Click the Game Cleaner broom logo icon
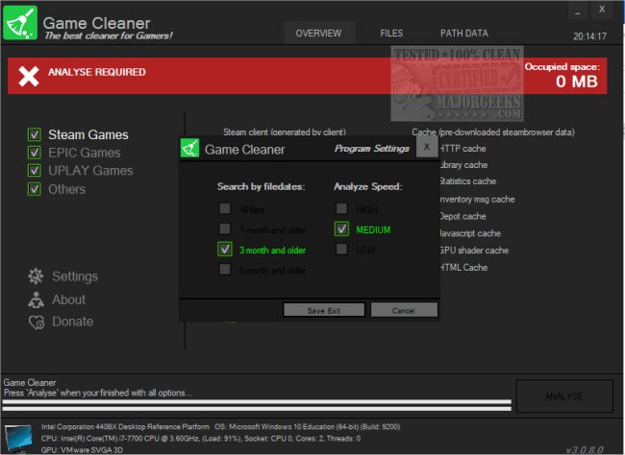The width and height of the screenshot is (625, 455). pos(20,23)
